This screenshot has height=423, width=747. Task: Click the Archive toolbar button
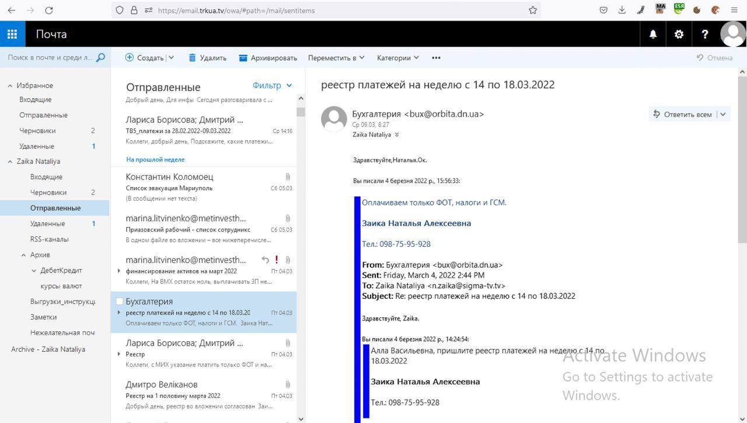coord(268,58)
